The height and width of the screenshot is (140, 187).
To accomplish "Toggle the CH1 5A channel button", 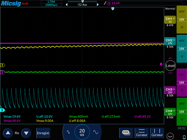I will (x=170, y=20).
